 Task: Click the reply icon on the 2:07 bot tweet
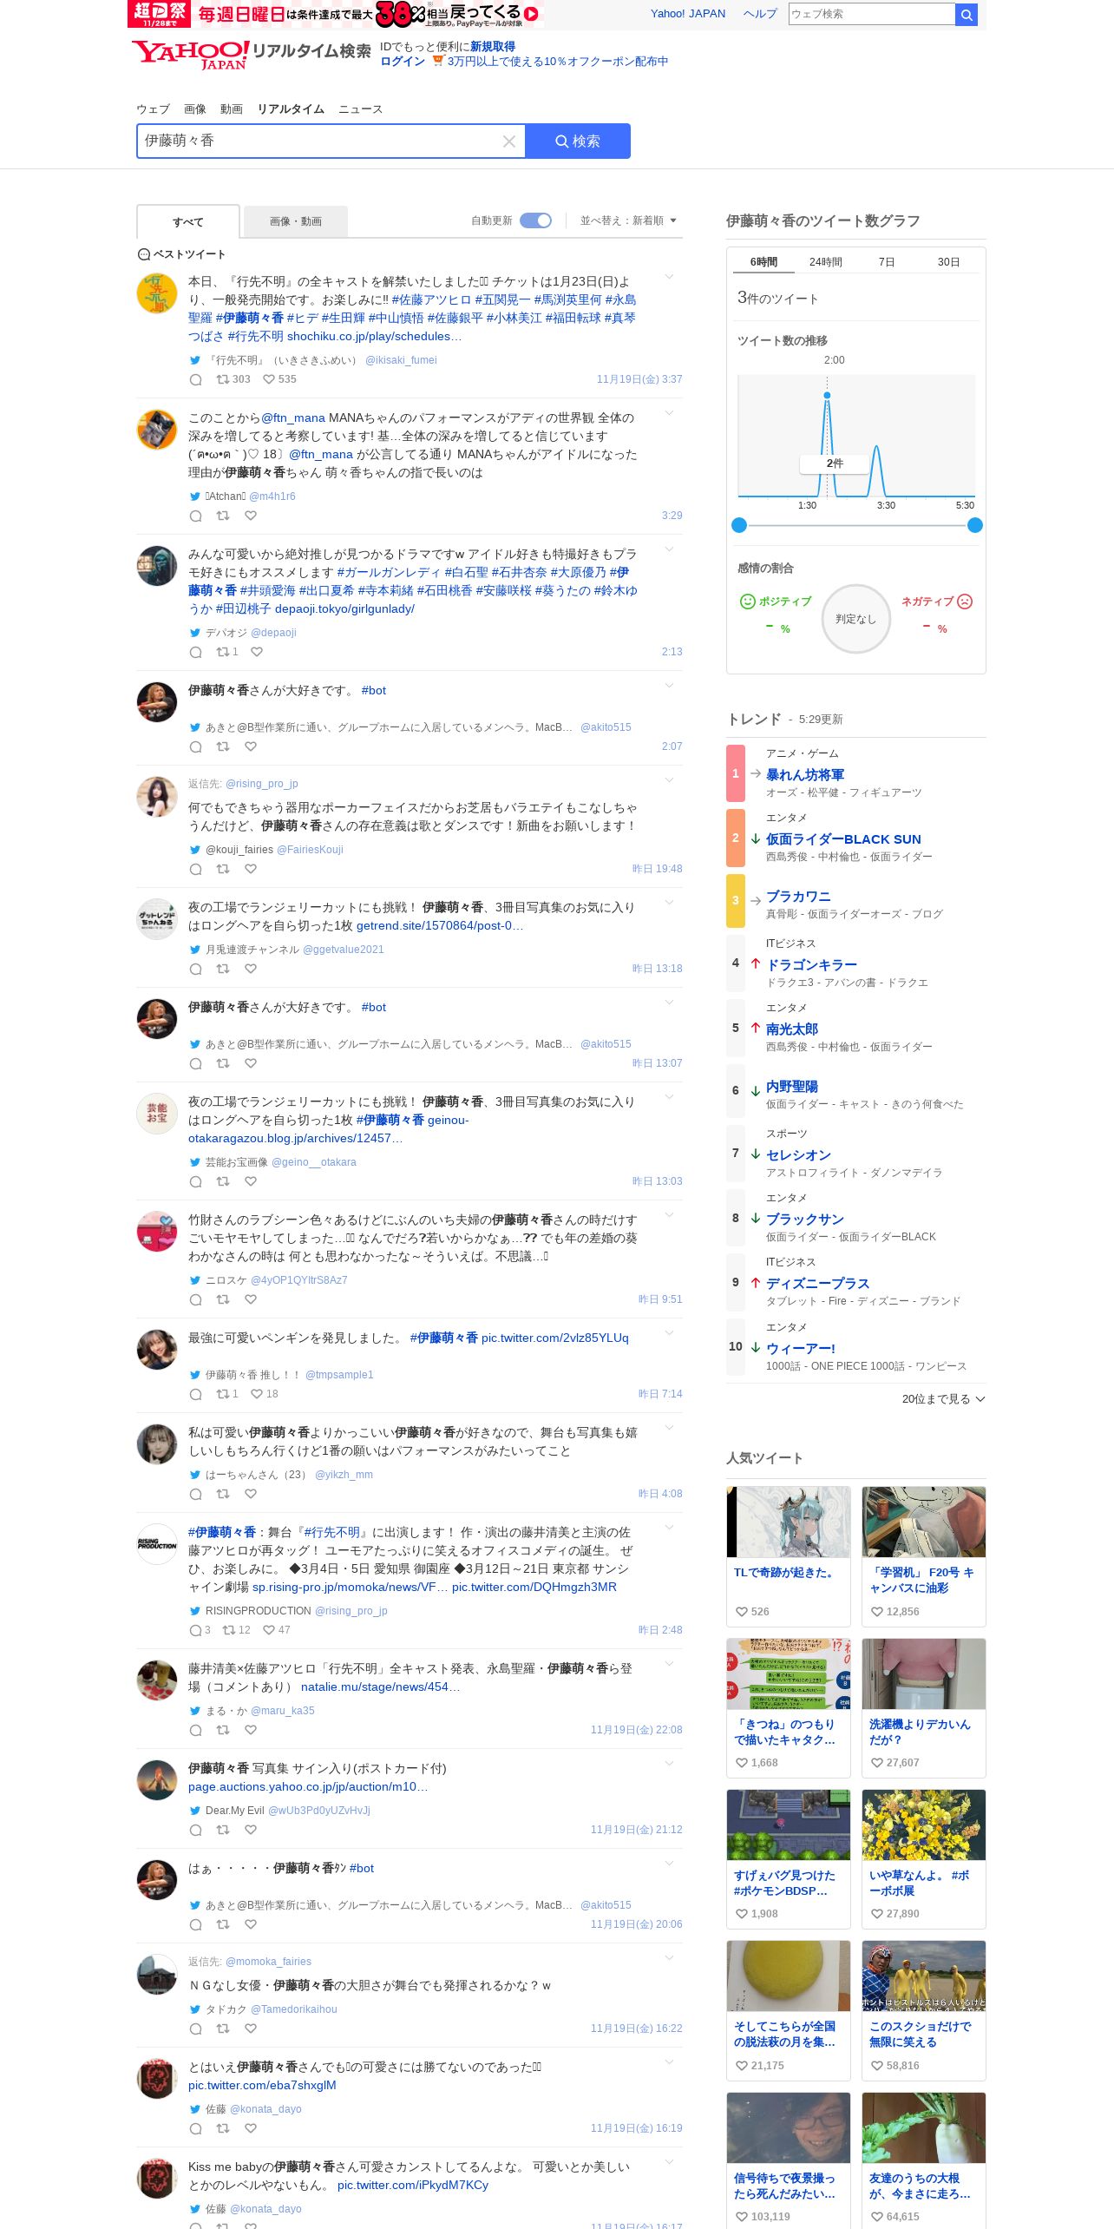point(196,747)
